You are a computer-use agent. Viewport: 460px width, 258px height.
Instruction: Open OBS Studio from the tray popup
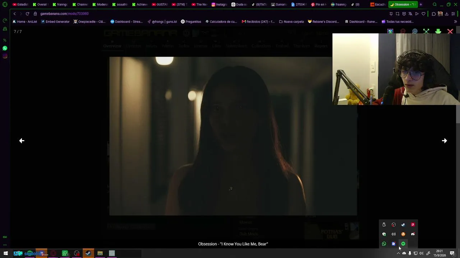(x=394, y=225)
